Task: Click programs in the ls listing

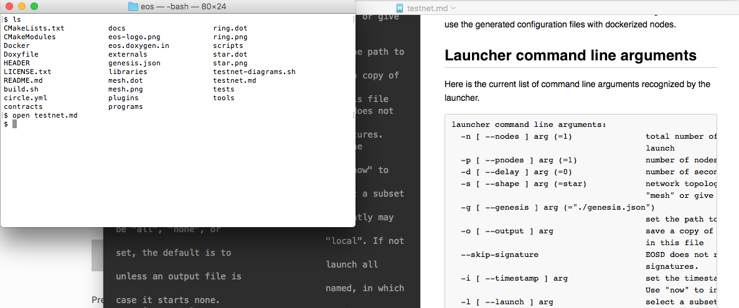Action: point(125,106)
